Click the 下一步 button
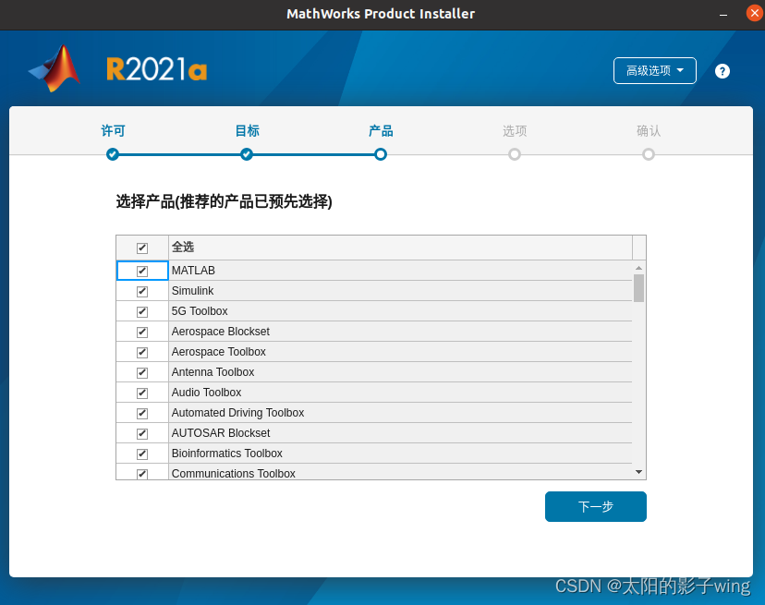This screenshot has height=605, width=765. click(x=595, y=506)
